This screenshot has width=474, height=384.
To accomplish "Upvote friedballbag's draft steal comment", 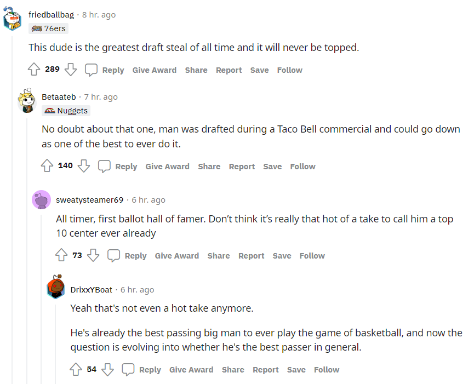I will [34, 70].
